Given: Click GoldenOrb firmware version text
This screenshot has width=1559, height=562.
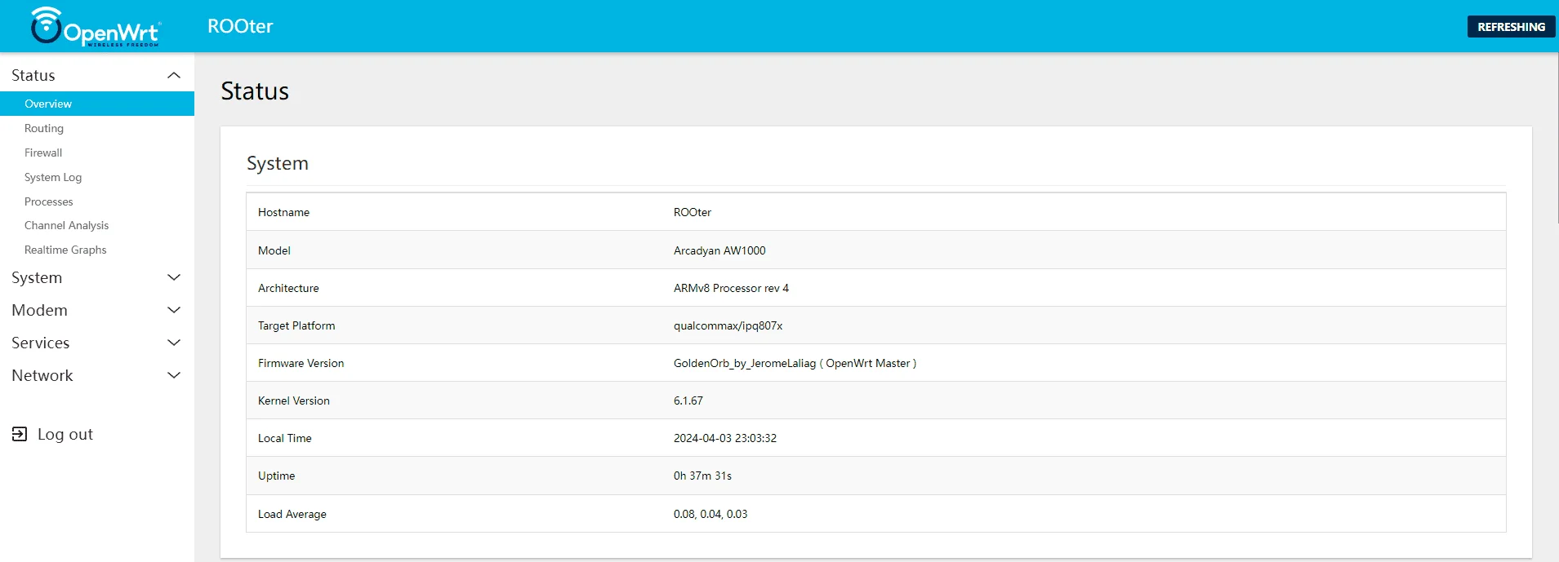Looking at the screenshot, I should pyautogui.click(x=795, y=363).
